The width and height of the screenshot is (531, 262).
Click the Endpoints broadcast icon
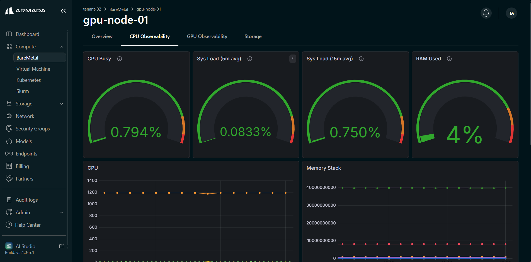[9, 154]
